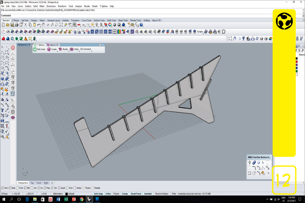The height and width of the screenshot is (203, 305).
Task: Click the Save file icon in Standard toolbar
Action: click(12, 25)
